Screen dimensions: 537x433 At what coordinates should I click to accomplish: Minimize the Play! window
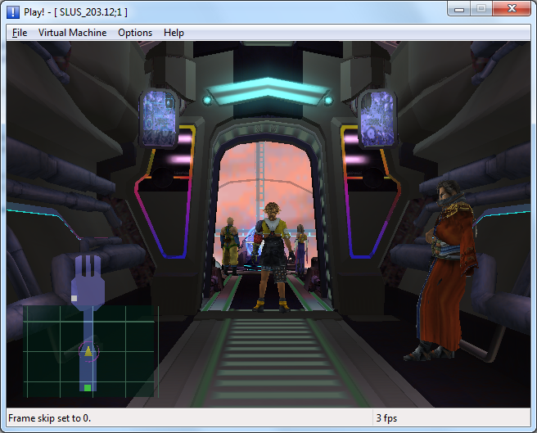pos(459,8)
